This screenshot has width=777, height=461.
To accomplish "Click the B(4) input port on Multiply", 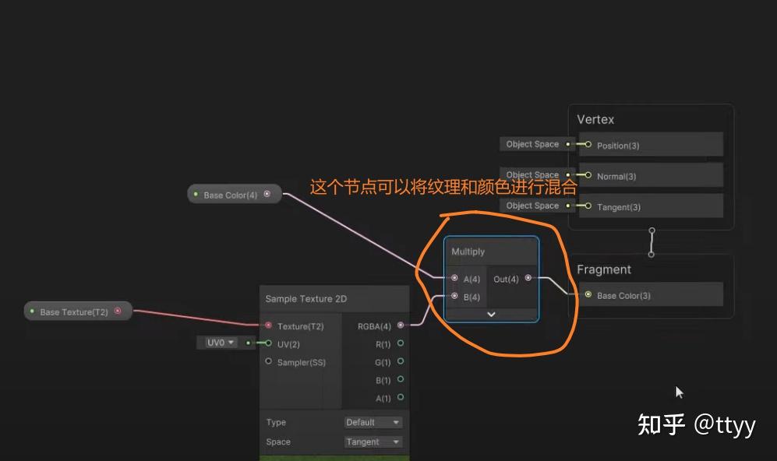I will (x=454, y=296).
